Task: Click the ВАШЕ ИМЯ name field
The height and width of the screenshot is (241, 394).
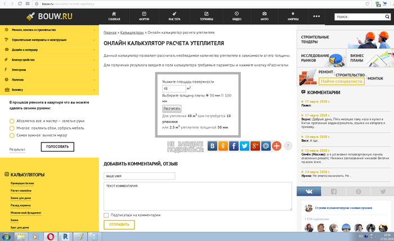Action: [139, 176]
